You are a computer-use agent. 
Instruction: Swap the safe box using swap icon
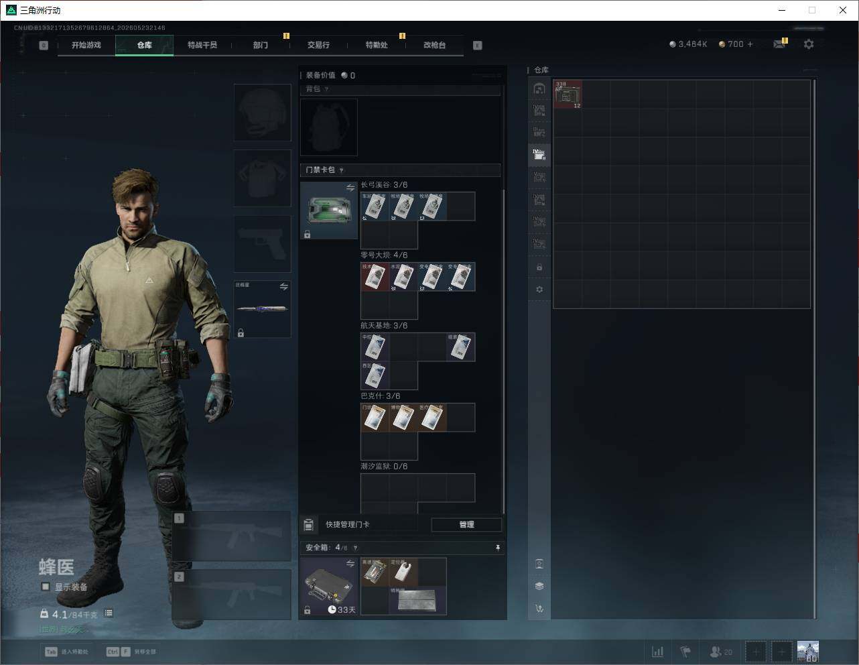350,564
